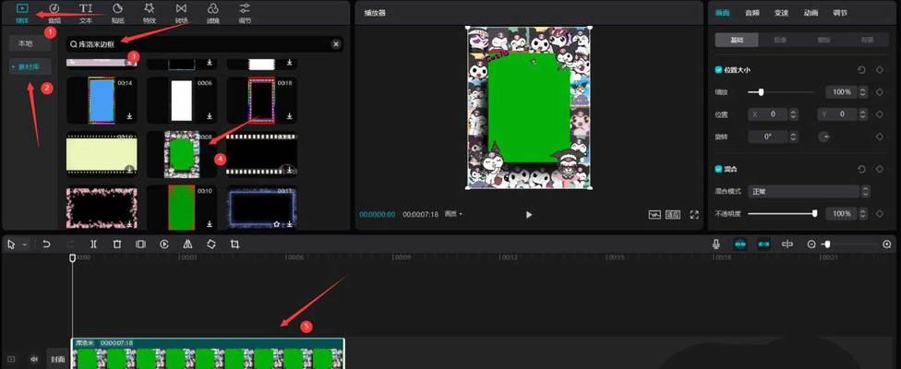Open the aspect ratio button in player
This screenshot has width=901, height=369.
click(673, 215)
